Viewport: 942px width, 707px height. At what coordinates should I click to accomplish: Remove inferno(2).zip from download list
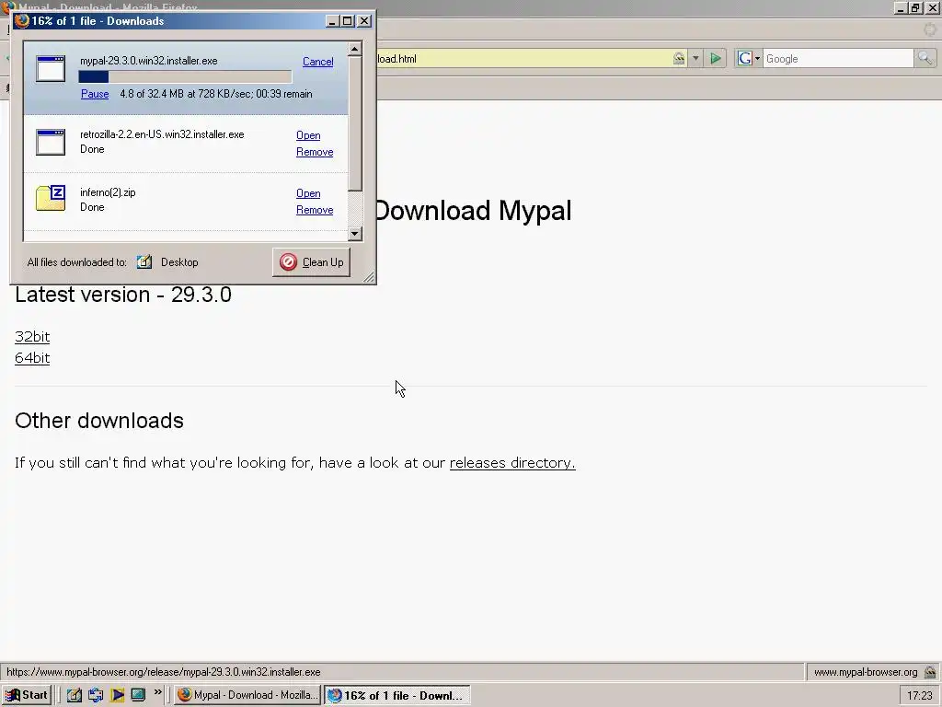[315, 210]
